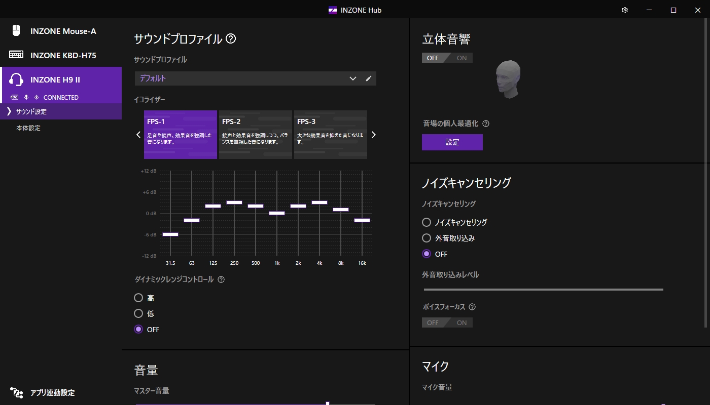The height and width of the screenshot is (405, 710).
Task: Expand the サウンド設定 chevron
Action: coord(9,111)
